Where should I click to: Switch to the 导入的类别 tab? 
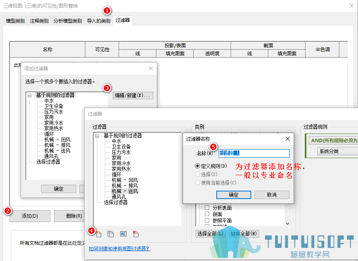(99, 21)
